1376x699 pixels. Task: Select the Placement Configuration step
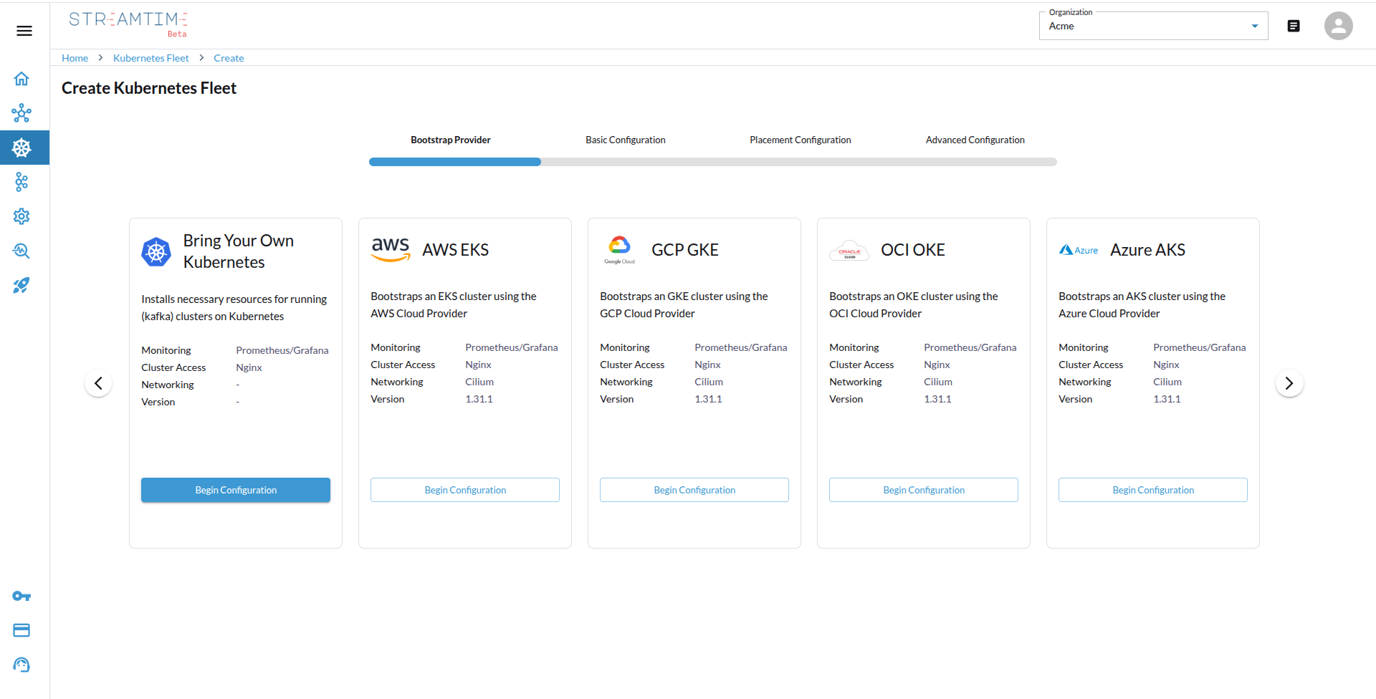pyautogui.click(x=801, y=140)
